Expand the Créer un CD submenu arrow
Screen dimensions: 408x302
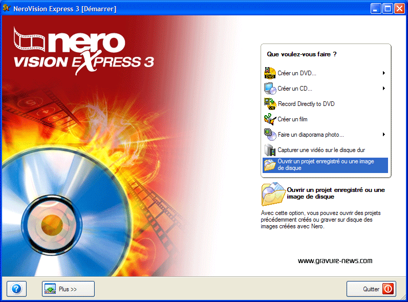[x=384, y=89]
